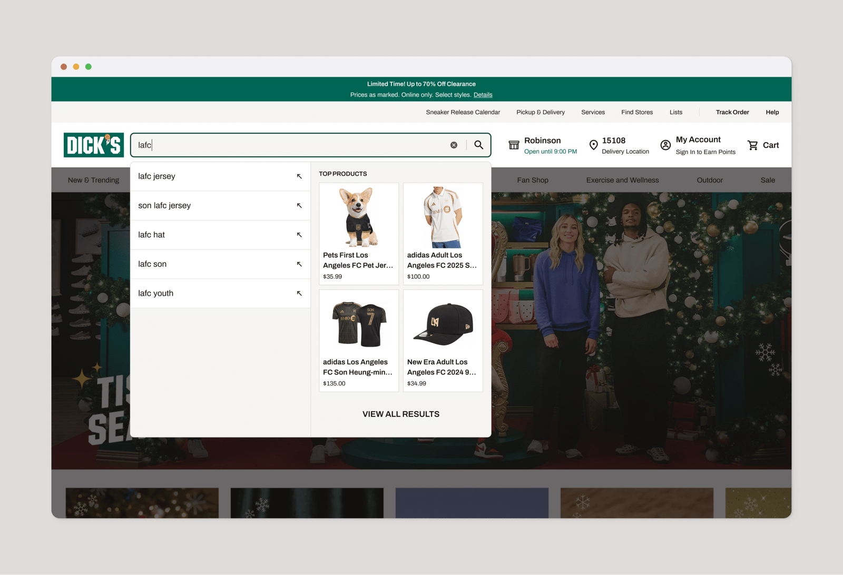Click the delivery location pin icon

(x=593, y=145)
